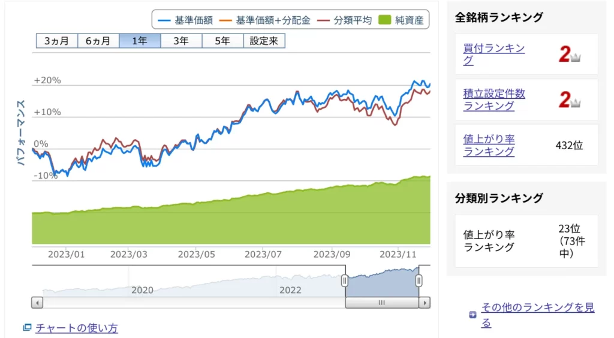Select the 3ヵ月 period tab
This screenshot has height=338, width=614.
point(56,41)
